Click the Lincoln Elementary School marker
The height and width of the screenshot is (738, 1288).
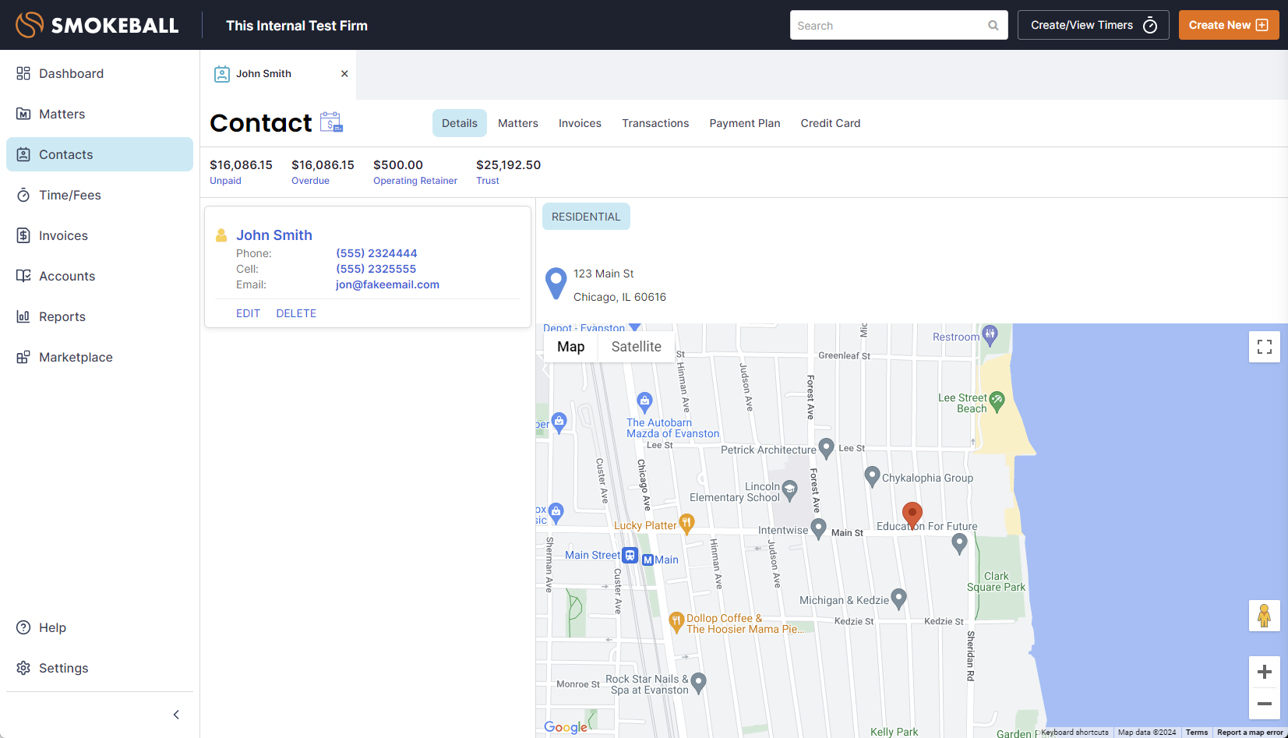pyautogui.click(x=789, y=489)
